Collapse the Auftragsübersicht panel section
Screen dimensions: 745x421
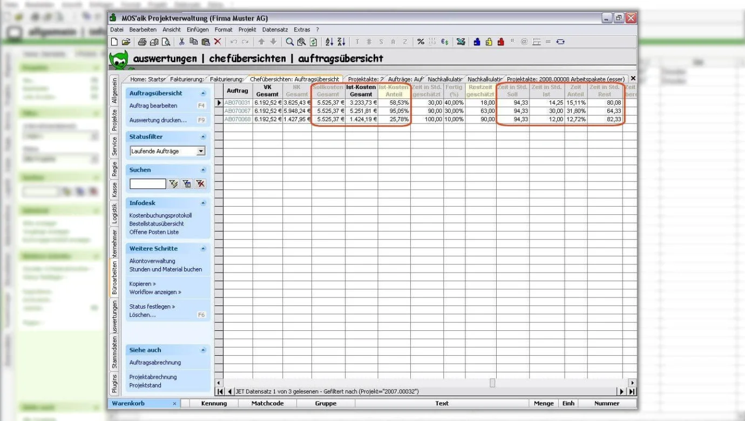tap(203, 93)
